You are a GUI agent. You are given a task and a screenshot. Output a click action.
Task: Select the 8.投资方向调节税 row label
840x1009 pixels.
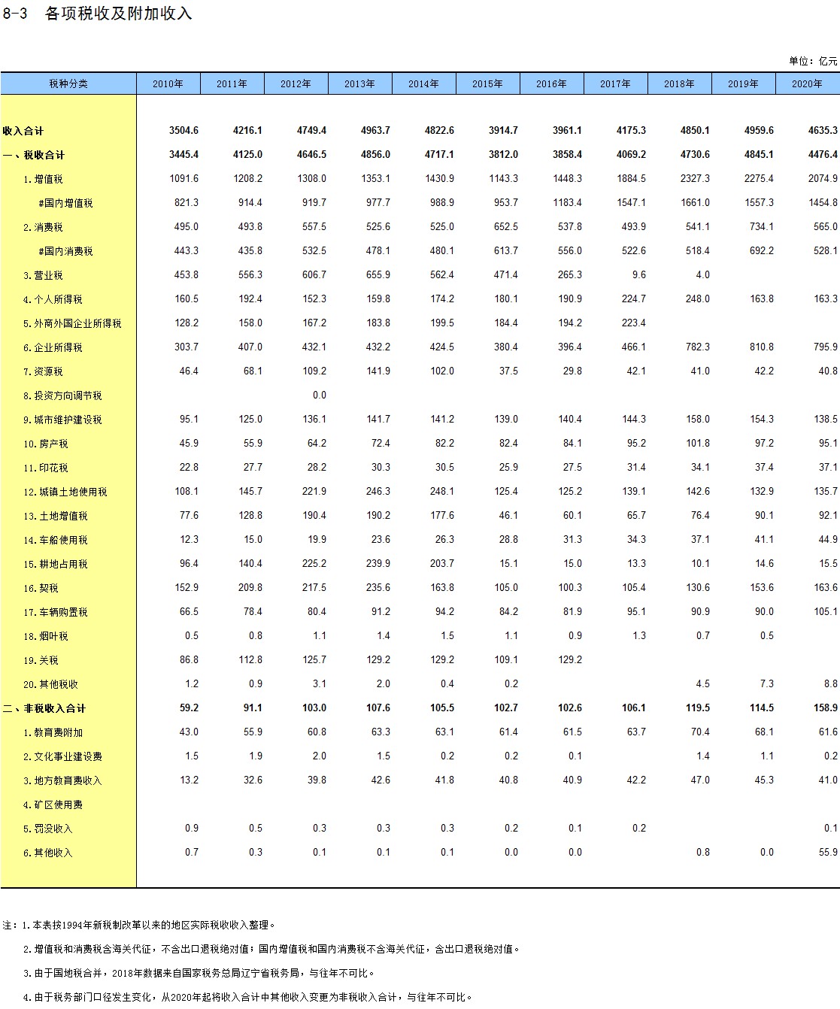62,395
